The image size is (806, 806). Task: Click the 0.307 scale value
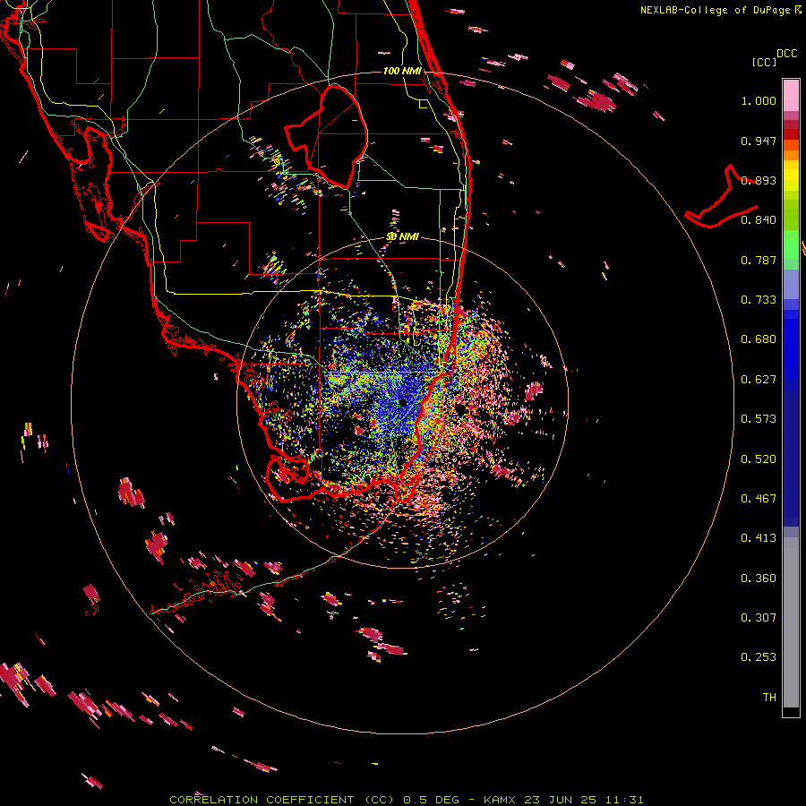759,618
